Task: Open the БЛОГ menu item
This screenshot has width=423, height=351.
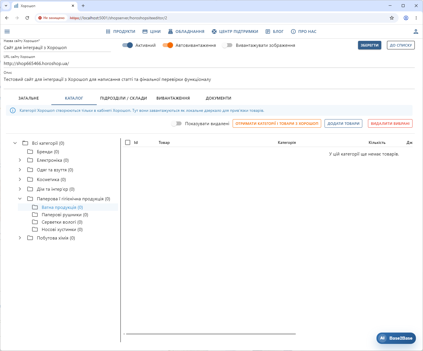Action: (x=274, y=31)
